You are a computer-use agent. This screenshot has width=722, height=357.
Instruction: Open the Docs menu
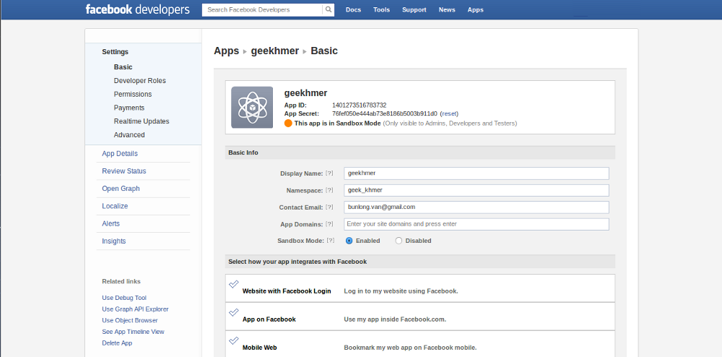(353, 9)
